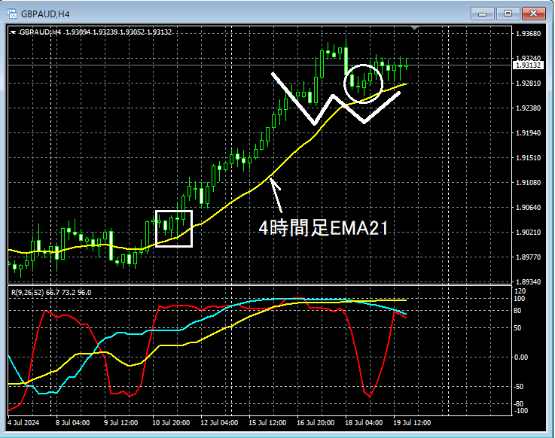Click the 12 Jul 04:00 time label

(x=219, y=423)
